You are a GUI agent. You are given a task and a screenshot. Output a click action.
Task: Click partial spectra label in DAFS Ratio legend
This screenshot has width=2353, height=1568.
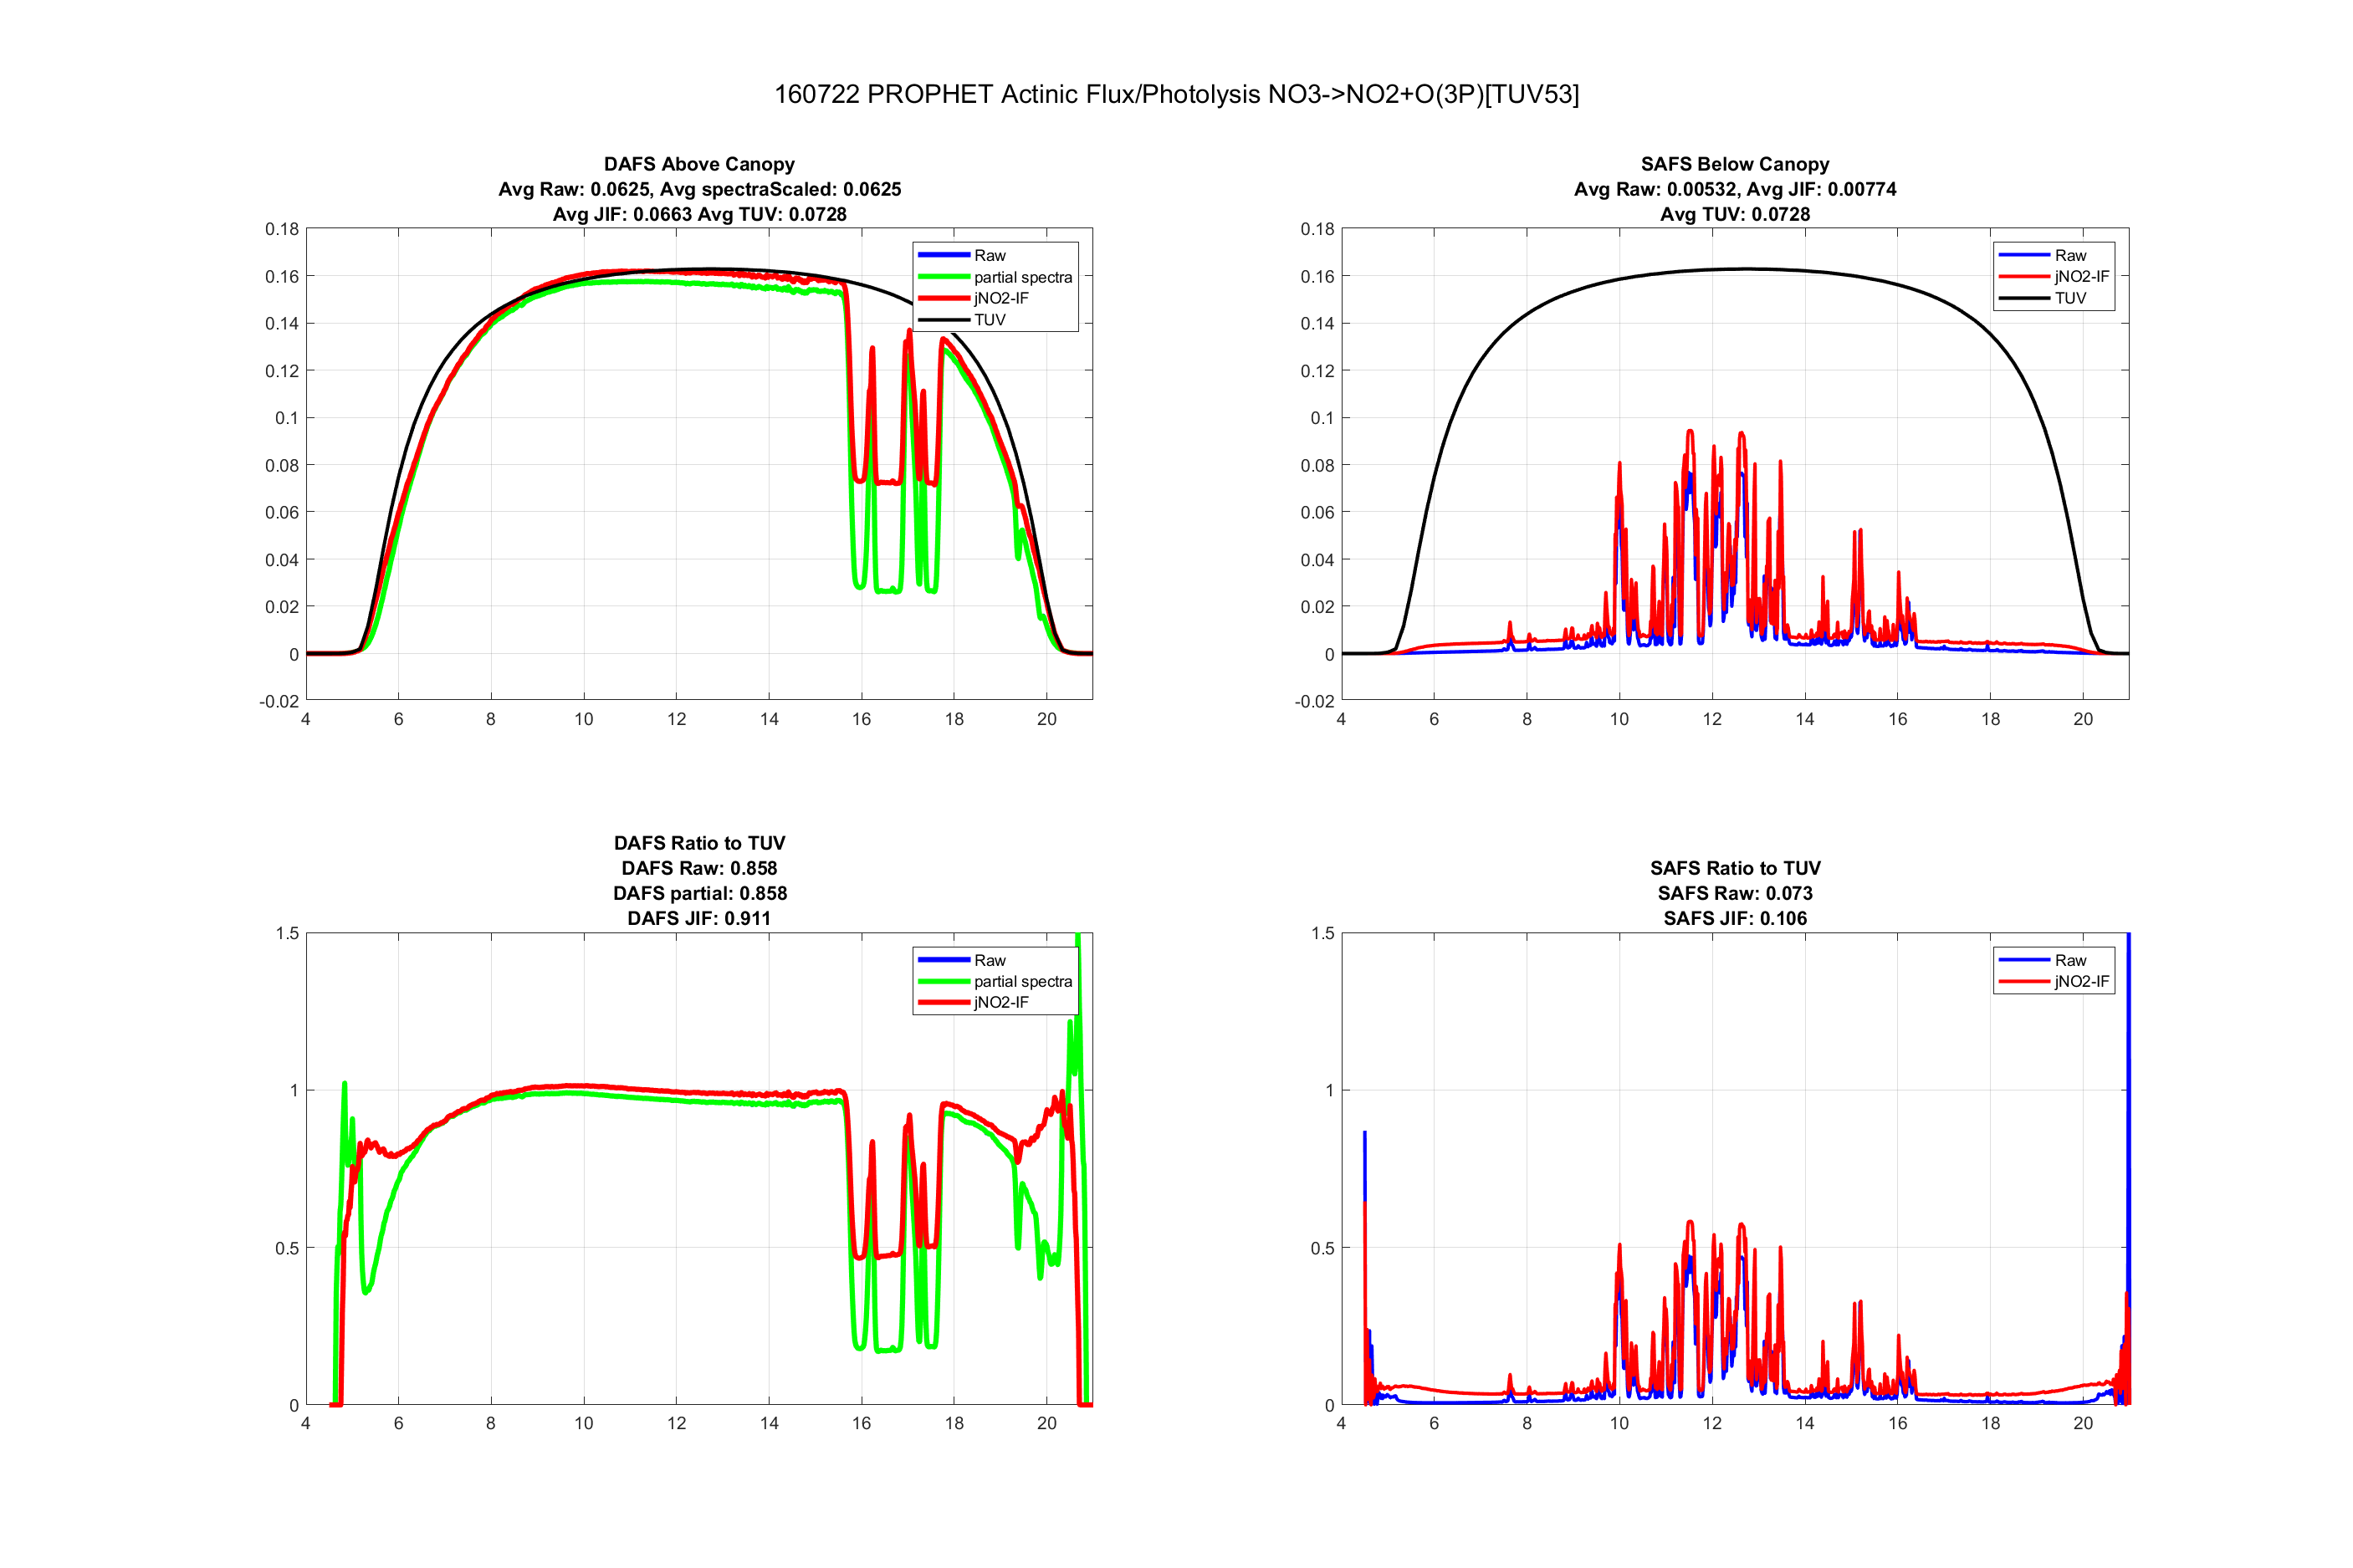pyautogui.click(x=1022, y=981)
